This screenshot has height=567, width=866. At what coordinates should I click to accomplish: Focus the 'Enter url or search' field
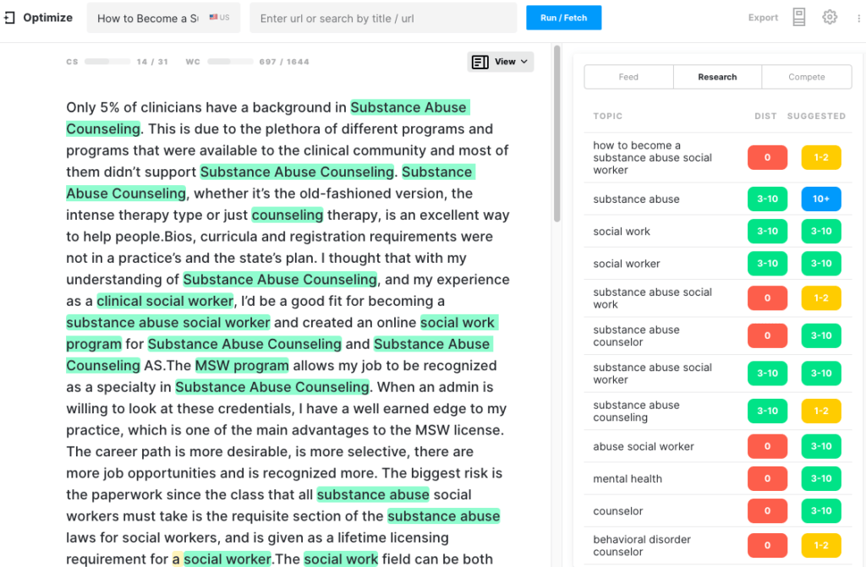382,18
